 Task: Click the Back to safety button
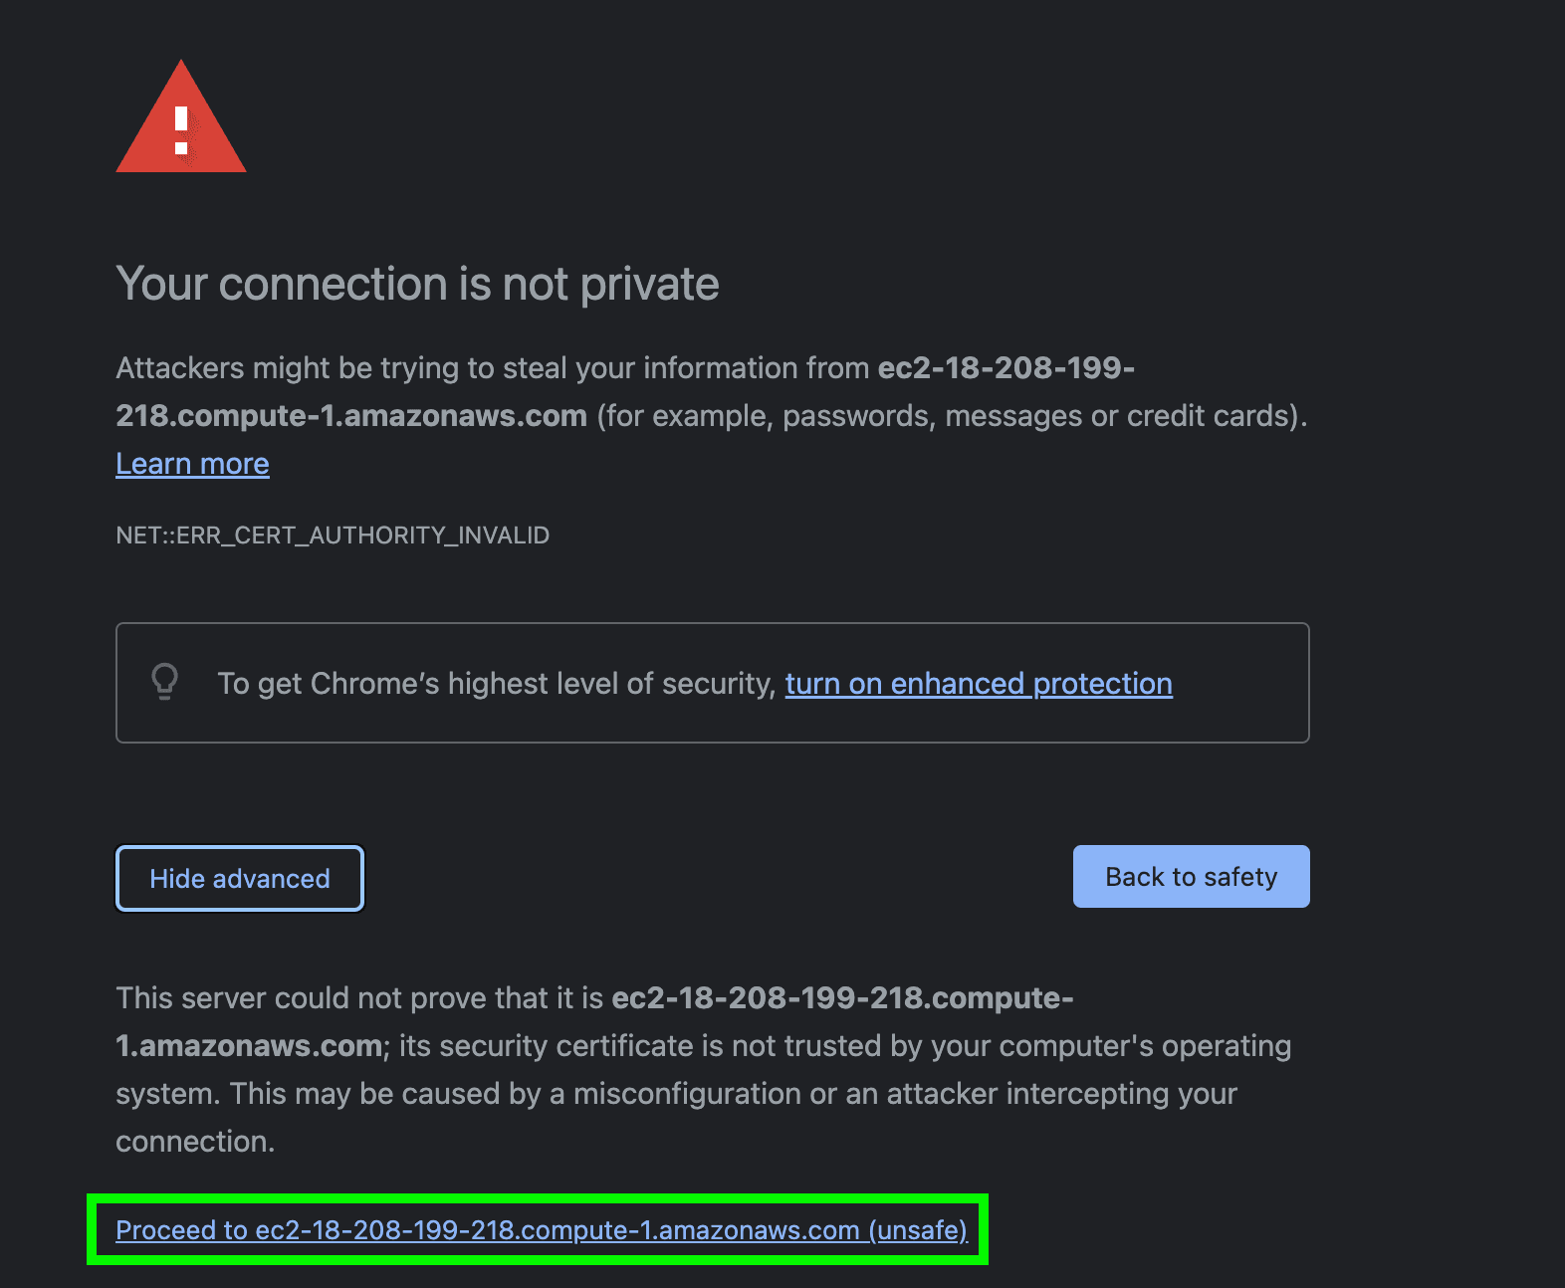click(1191, 877)
